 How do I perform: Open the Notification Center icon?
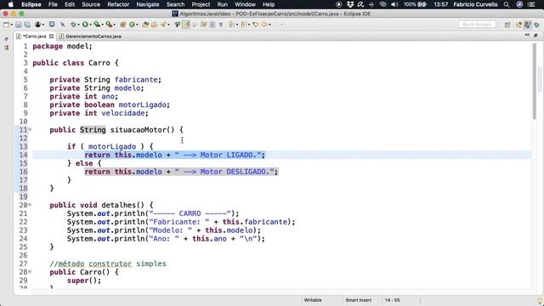(x=531, y=4)
